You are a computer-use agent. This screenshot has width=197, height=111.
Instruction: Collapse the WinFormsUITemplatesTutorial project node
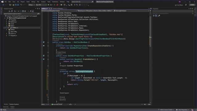[5, 18]
